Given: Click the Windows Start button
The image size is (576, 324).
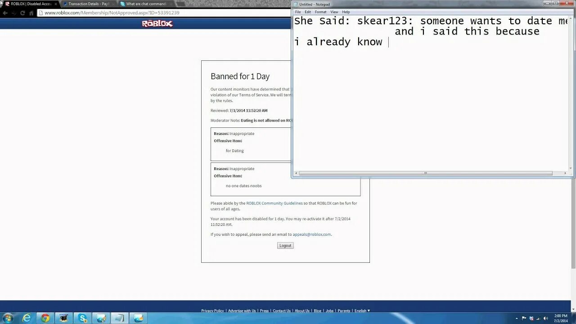Looking at the screenshot, I should click(8, 318).
